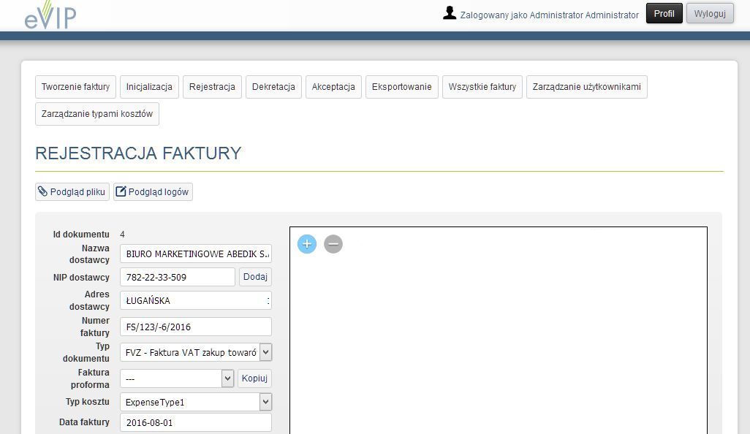Click the blue zoom in plus icon

(307, 244)
